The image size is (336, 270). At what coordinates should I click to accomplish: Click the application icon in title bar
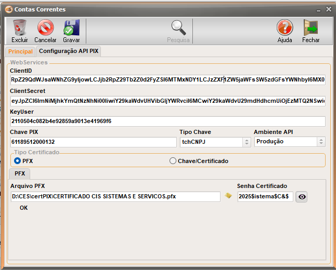pos(8,9)
